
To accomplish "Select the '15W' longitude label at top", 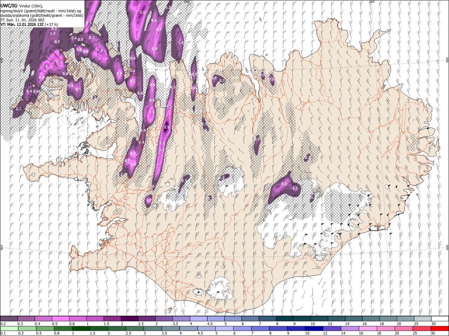I will 371,2.
